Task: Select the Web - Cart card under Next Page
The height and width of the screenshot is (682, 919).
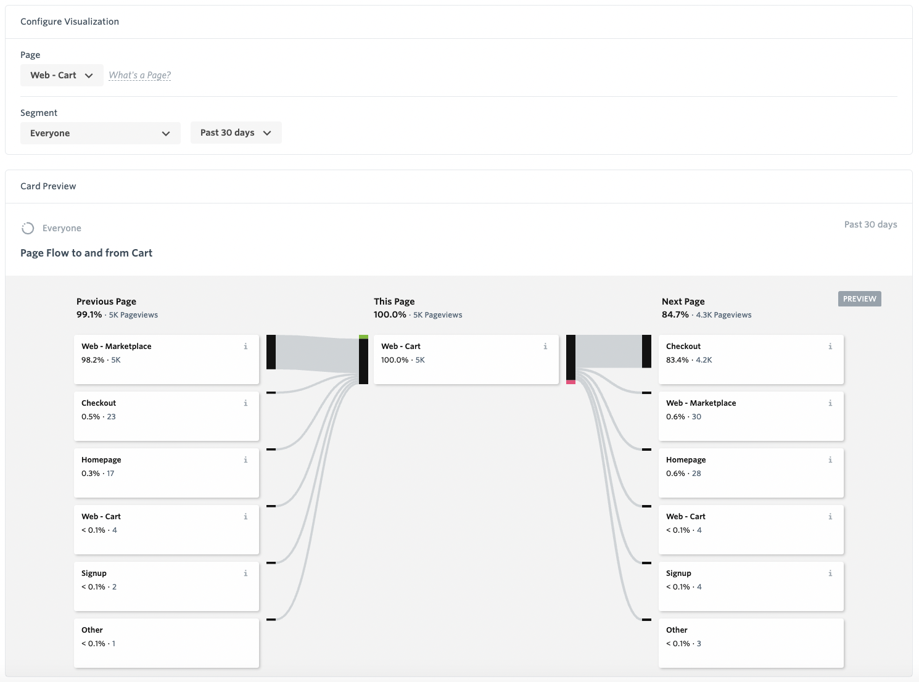Action: pos(751,529)
